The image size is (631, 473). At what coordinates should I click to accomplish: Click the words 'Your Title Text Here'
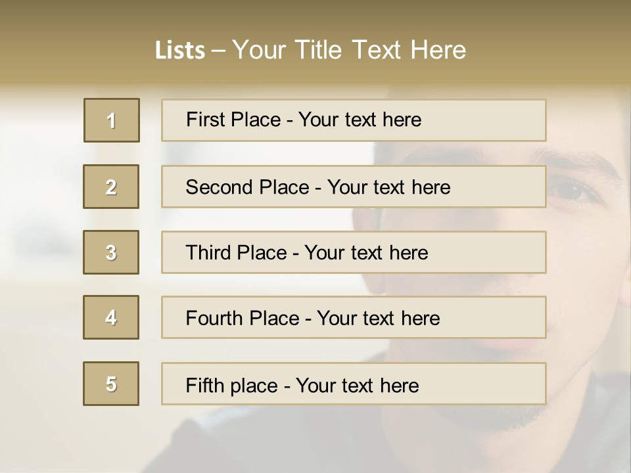349,50
